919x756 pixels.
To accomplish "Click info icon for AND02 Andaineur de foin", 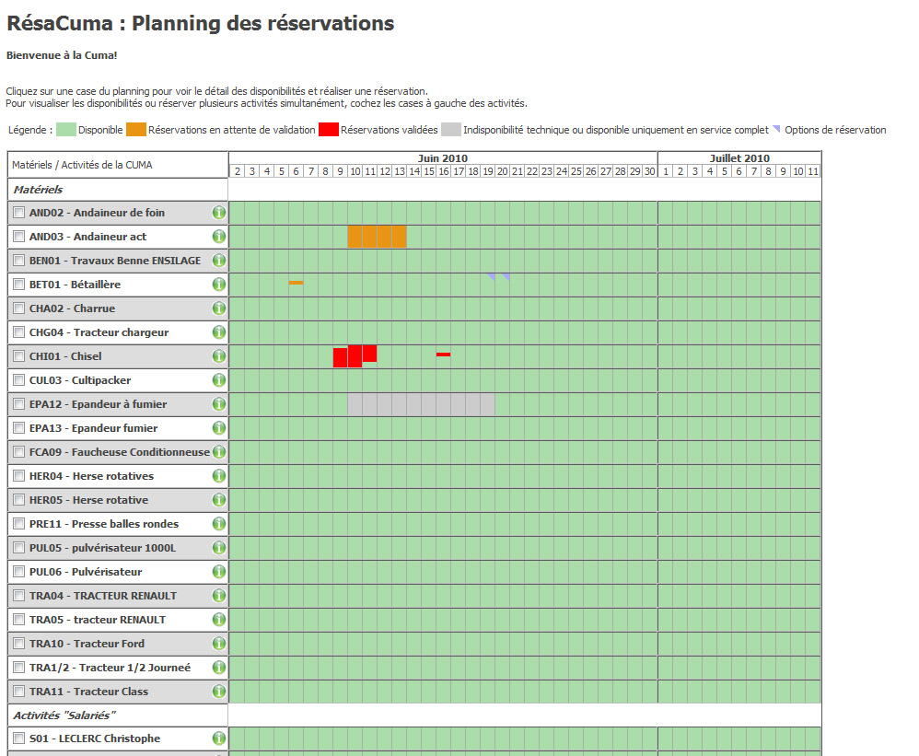I will click(x=219, y=213).
